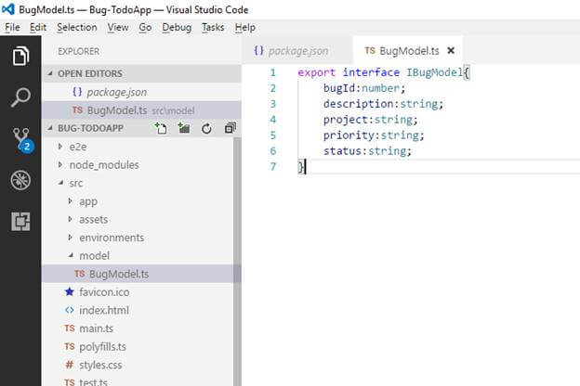Click the New File icon in explorer

(161, 128)
